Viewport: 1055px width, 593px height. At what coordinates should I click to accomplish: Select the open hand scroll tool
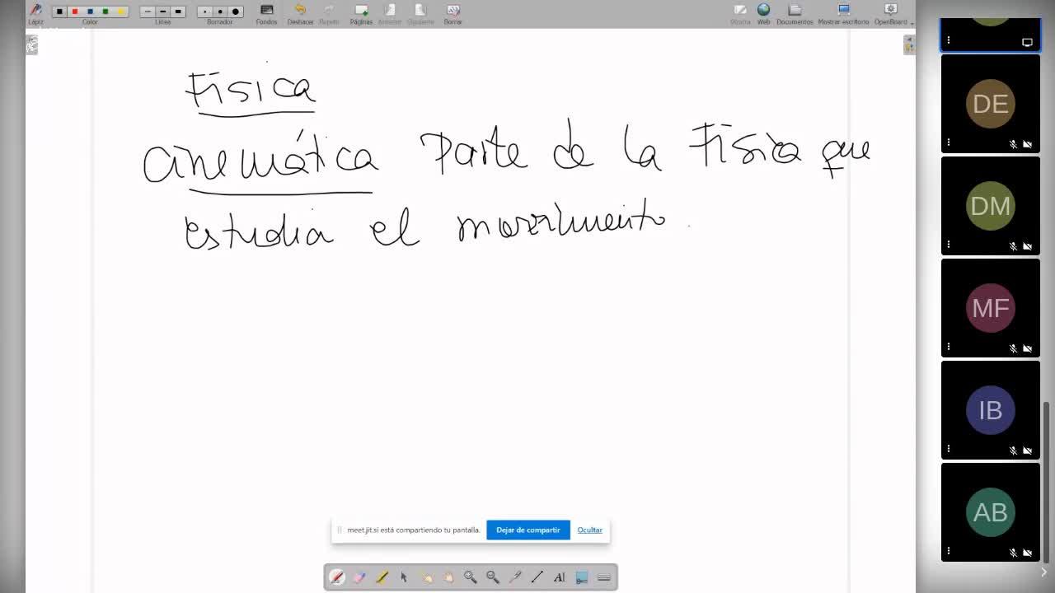tap(448, 577)
